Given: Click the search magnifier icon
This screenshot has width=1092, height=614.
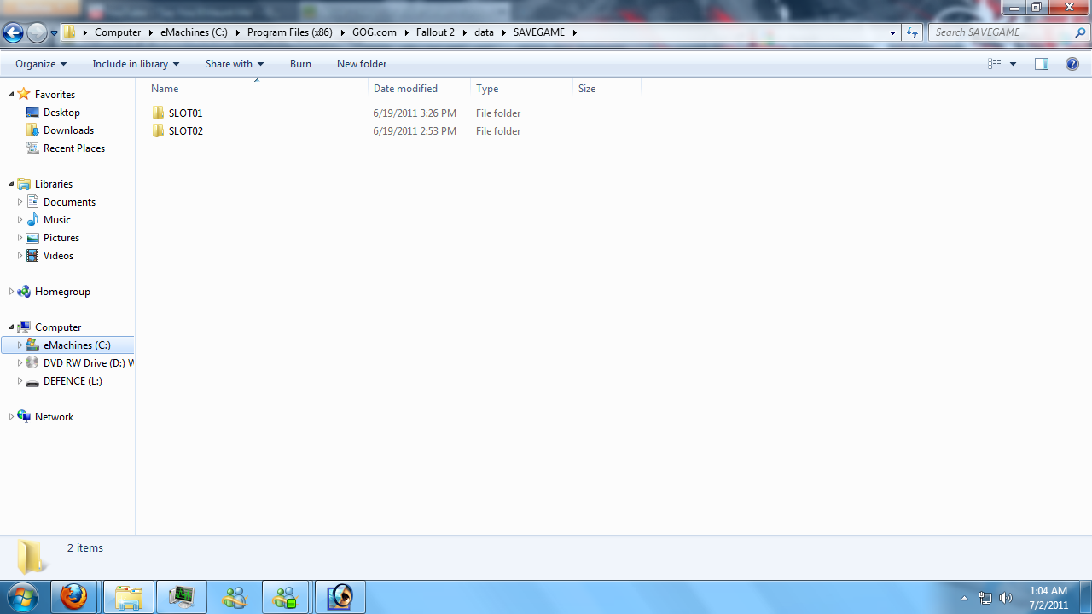Looking at the screenshot, I should (1081, 32).
